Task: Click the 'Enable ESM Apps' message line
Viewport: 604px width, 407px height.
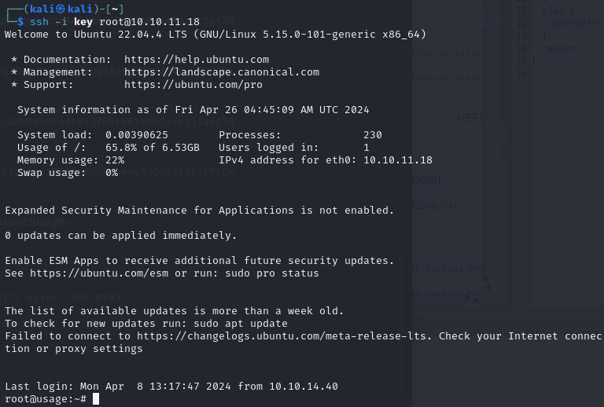Action: tap(200, 261)
